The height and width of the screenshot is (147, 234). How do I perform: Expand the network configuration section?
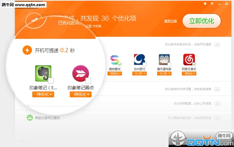[217, 103]
